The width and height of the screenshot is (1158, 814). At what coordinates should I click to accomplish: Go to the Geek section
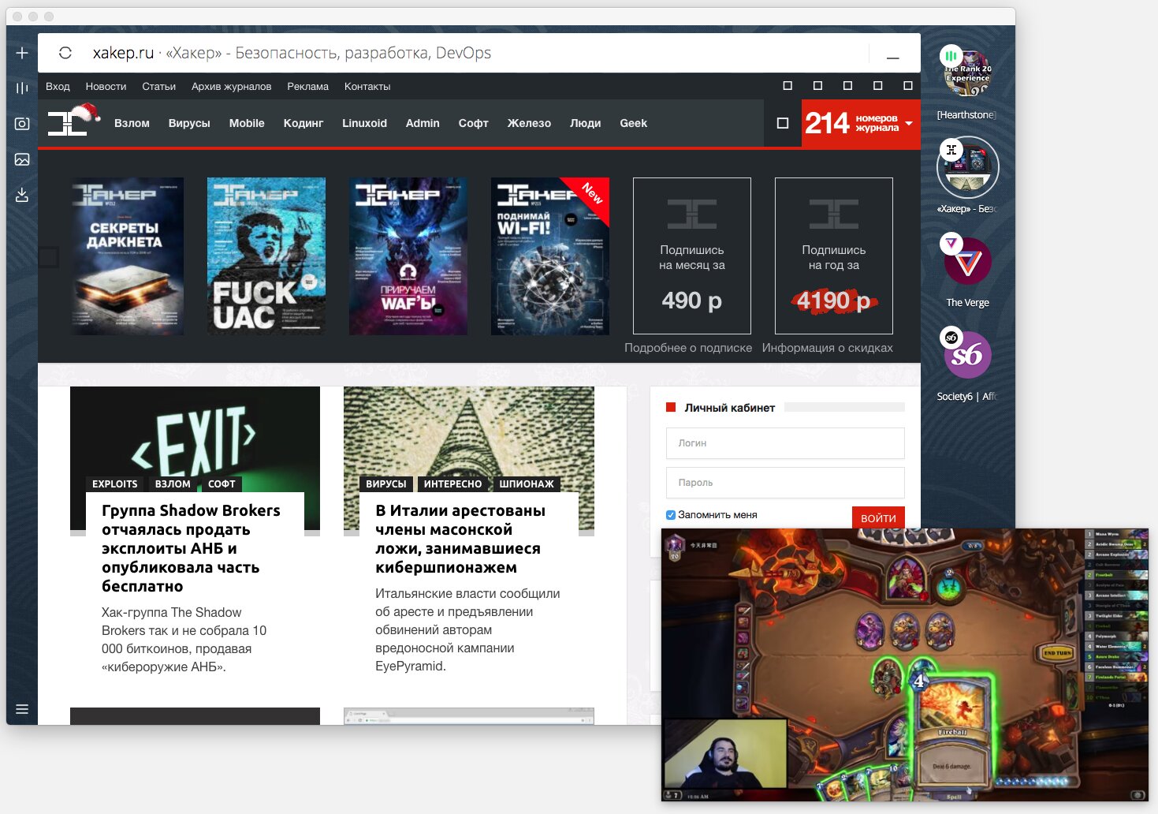point(633,123)
